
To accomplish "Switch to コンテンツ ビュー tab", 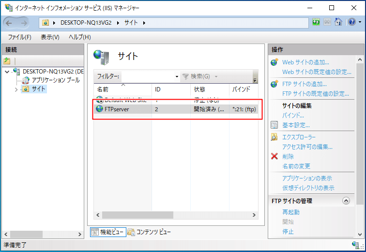I will (150, 232).
